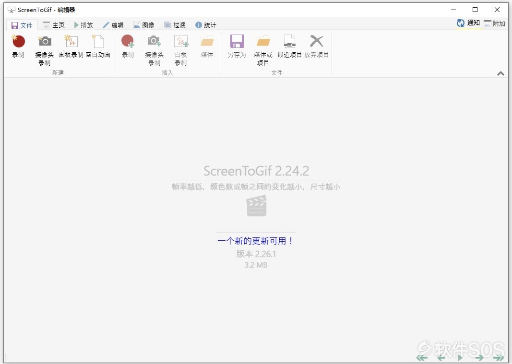Click 放弃项目 discard project

316,47
